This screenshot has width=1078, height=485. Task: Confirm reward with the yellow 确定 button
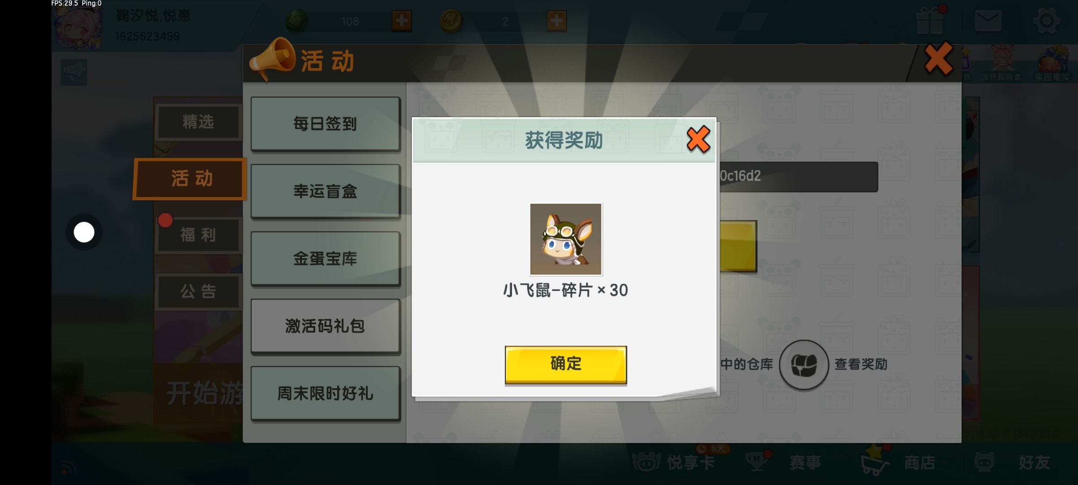[x=566, y=364]
